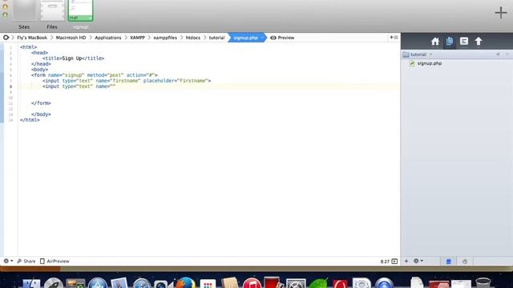
Task: Open editor gear menu at bottom left
Action: point(8,261)
